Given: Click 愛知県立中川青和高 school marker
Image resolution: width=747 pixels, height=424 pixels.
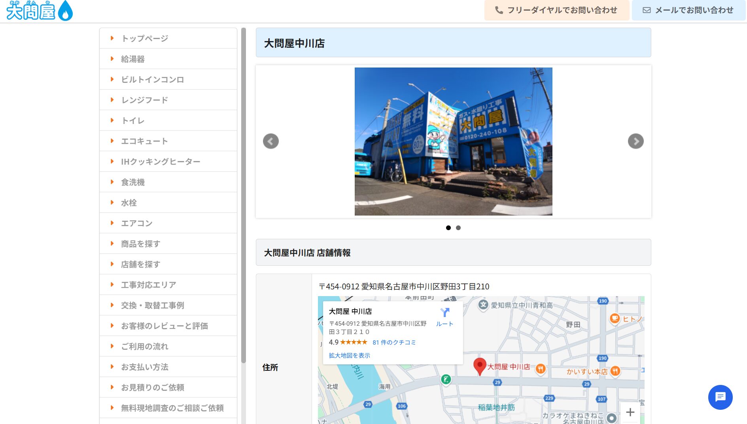Looking at the screenshot, I should [483, 305].
